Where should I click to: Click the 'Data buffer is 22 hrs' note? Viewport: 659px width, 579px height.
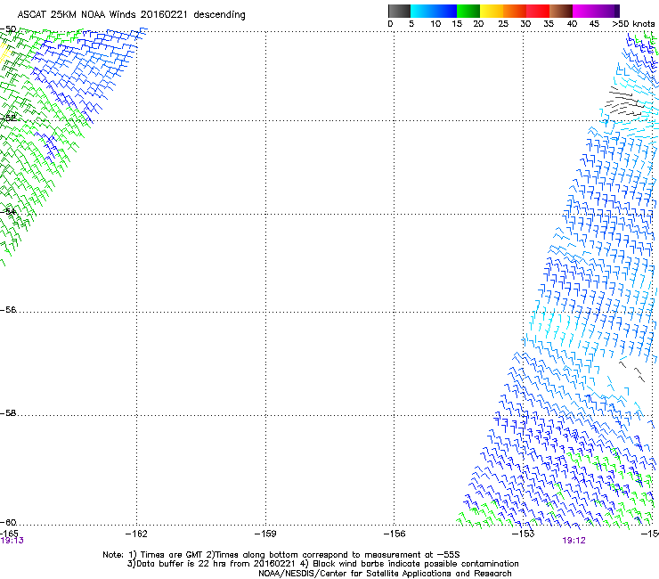(x=322, y=564)
